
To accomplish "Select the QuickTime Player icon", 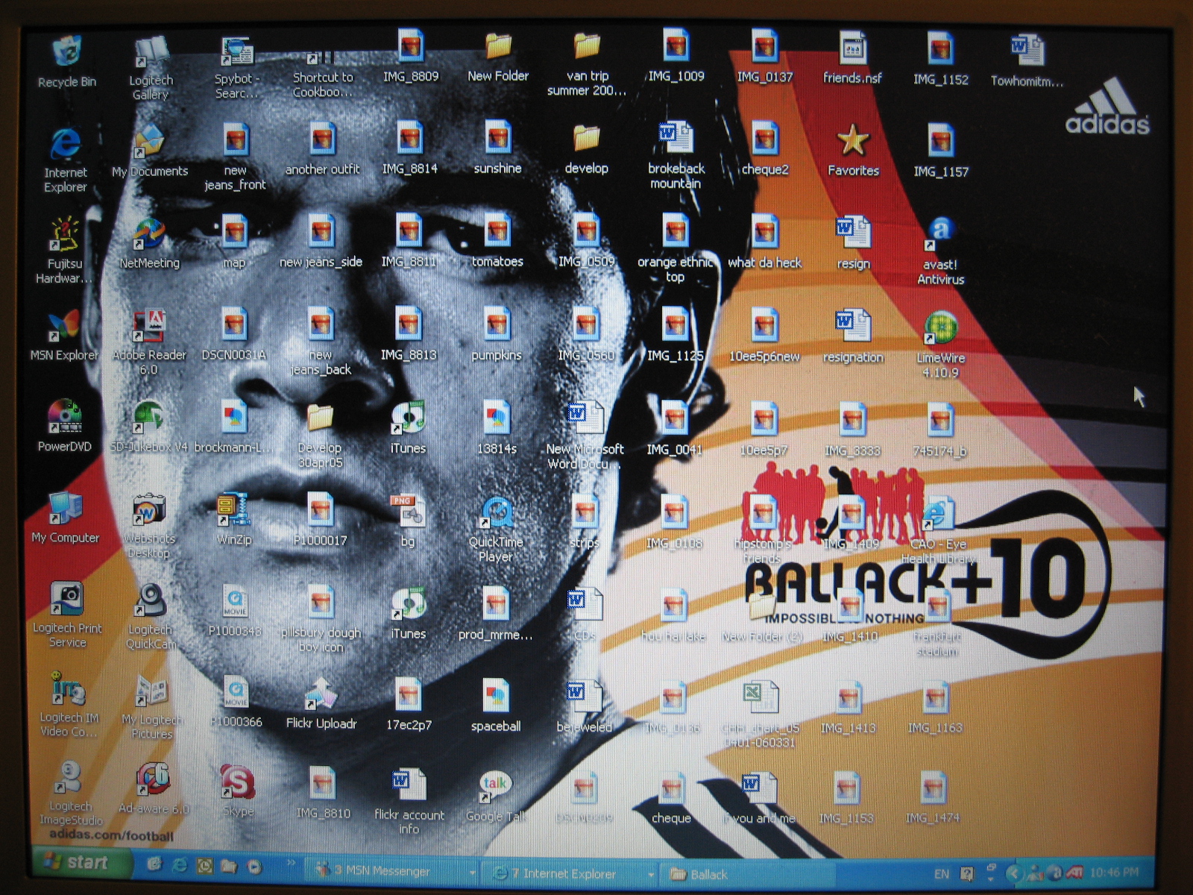I will pos(496,512).
